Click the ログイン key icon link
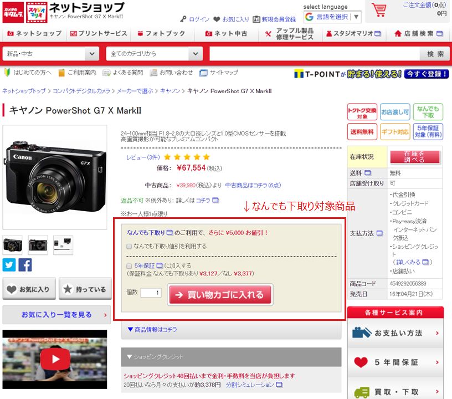Viewport: 452px width, 399px height. coord(194,19)
